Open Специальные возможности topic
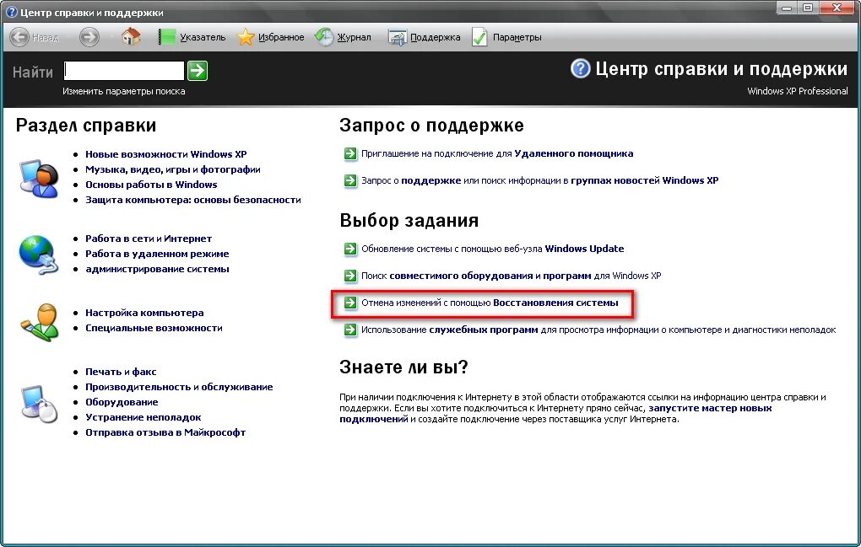Image resolution: width=861 pixels, height=547 pixels. pos(154,329)
